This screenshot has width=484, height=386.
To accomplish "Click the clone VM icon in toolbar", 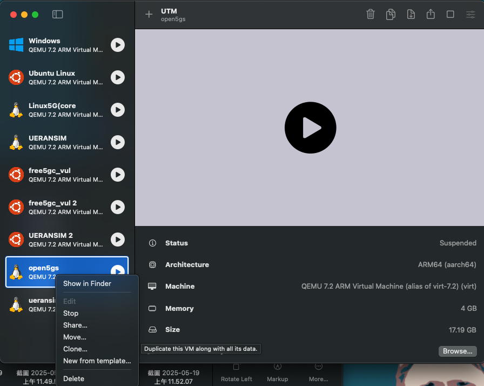I will pyautogui.click(x=391, y=14).
